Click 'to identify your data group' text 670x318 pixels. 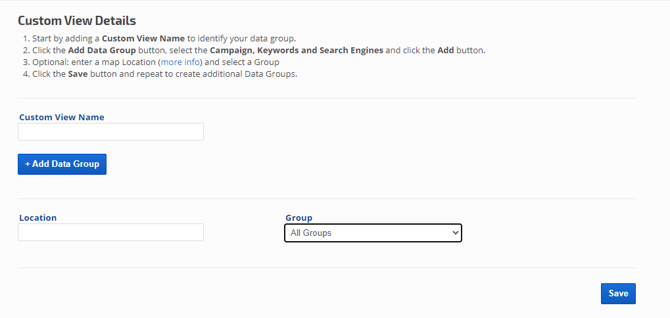pyautogui.click(x=241, y=39)
